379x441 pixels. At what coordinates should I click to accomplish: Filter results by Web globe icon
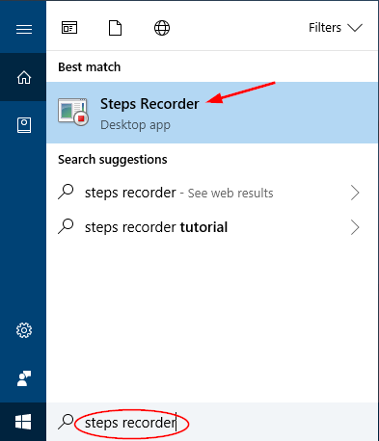(x=162, y=28)
